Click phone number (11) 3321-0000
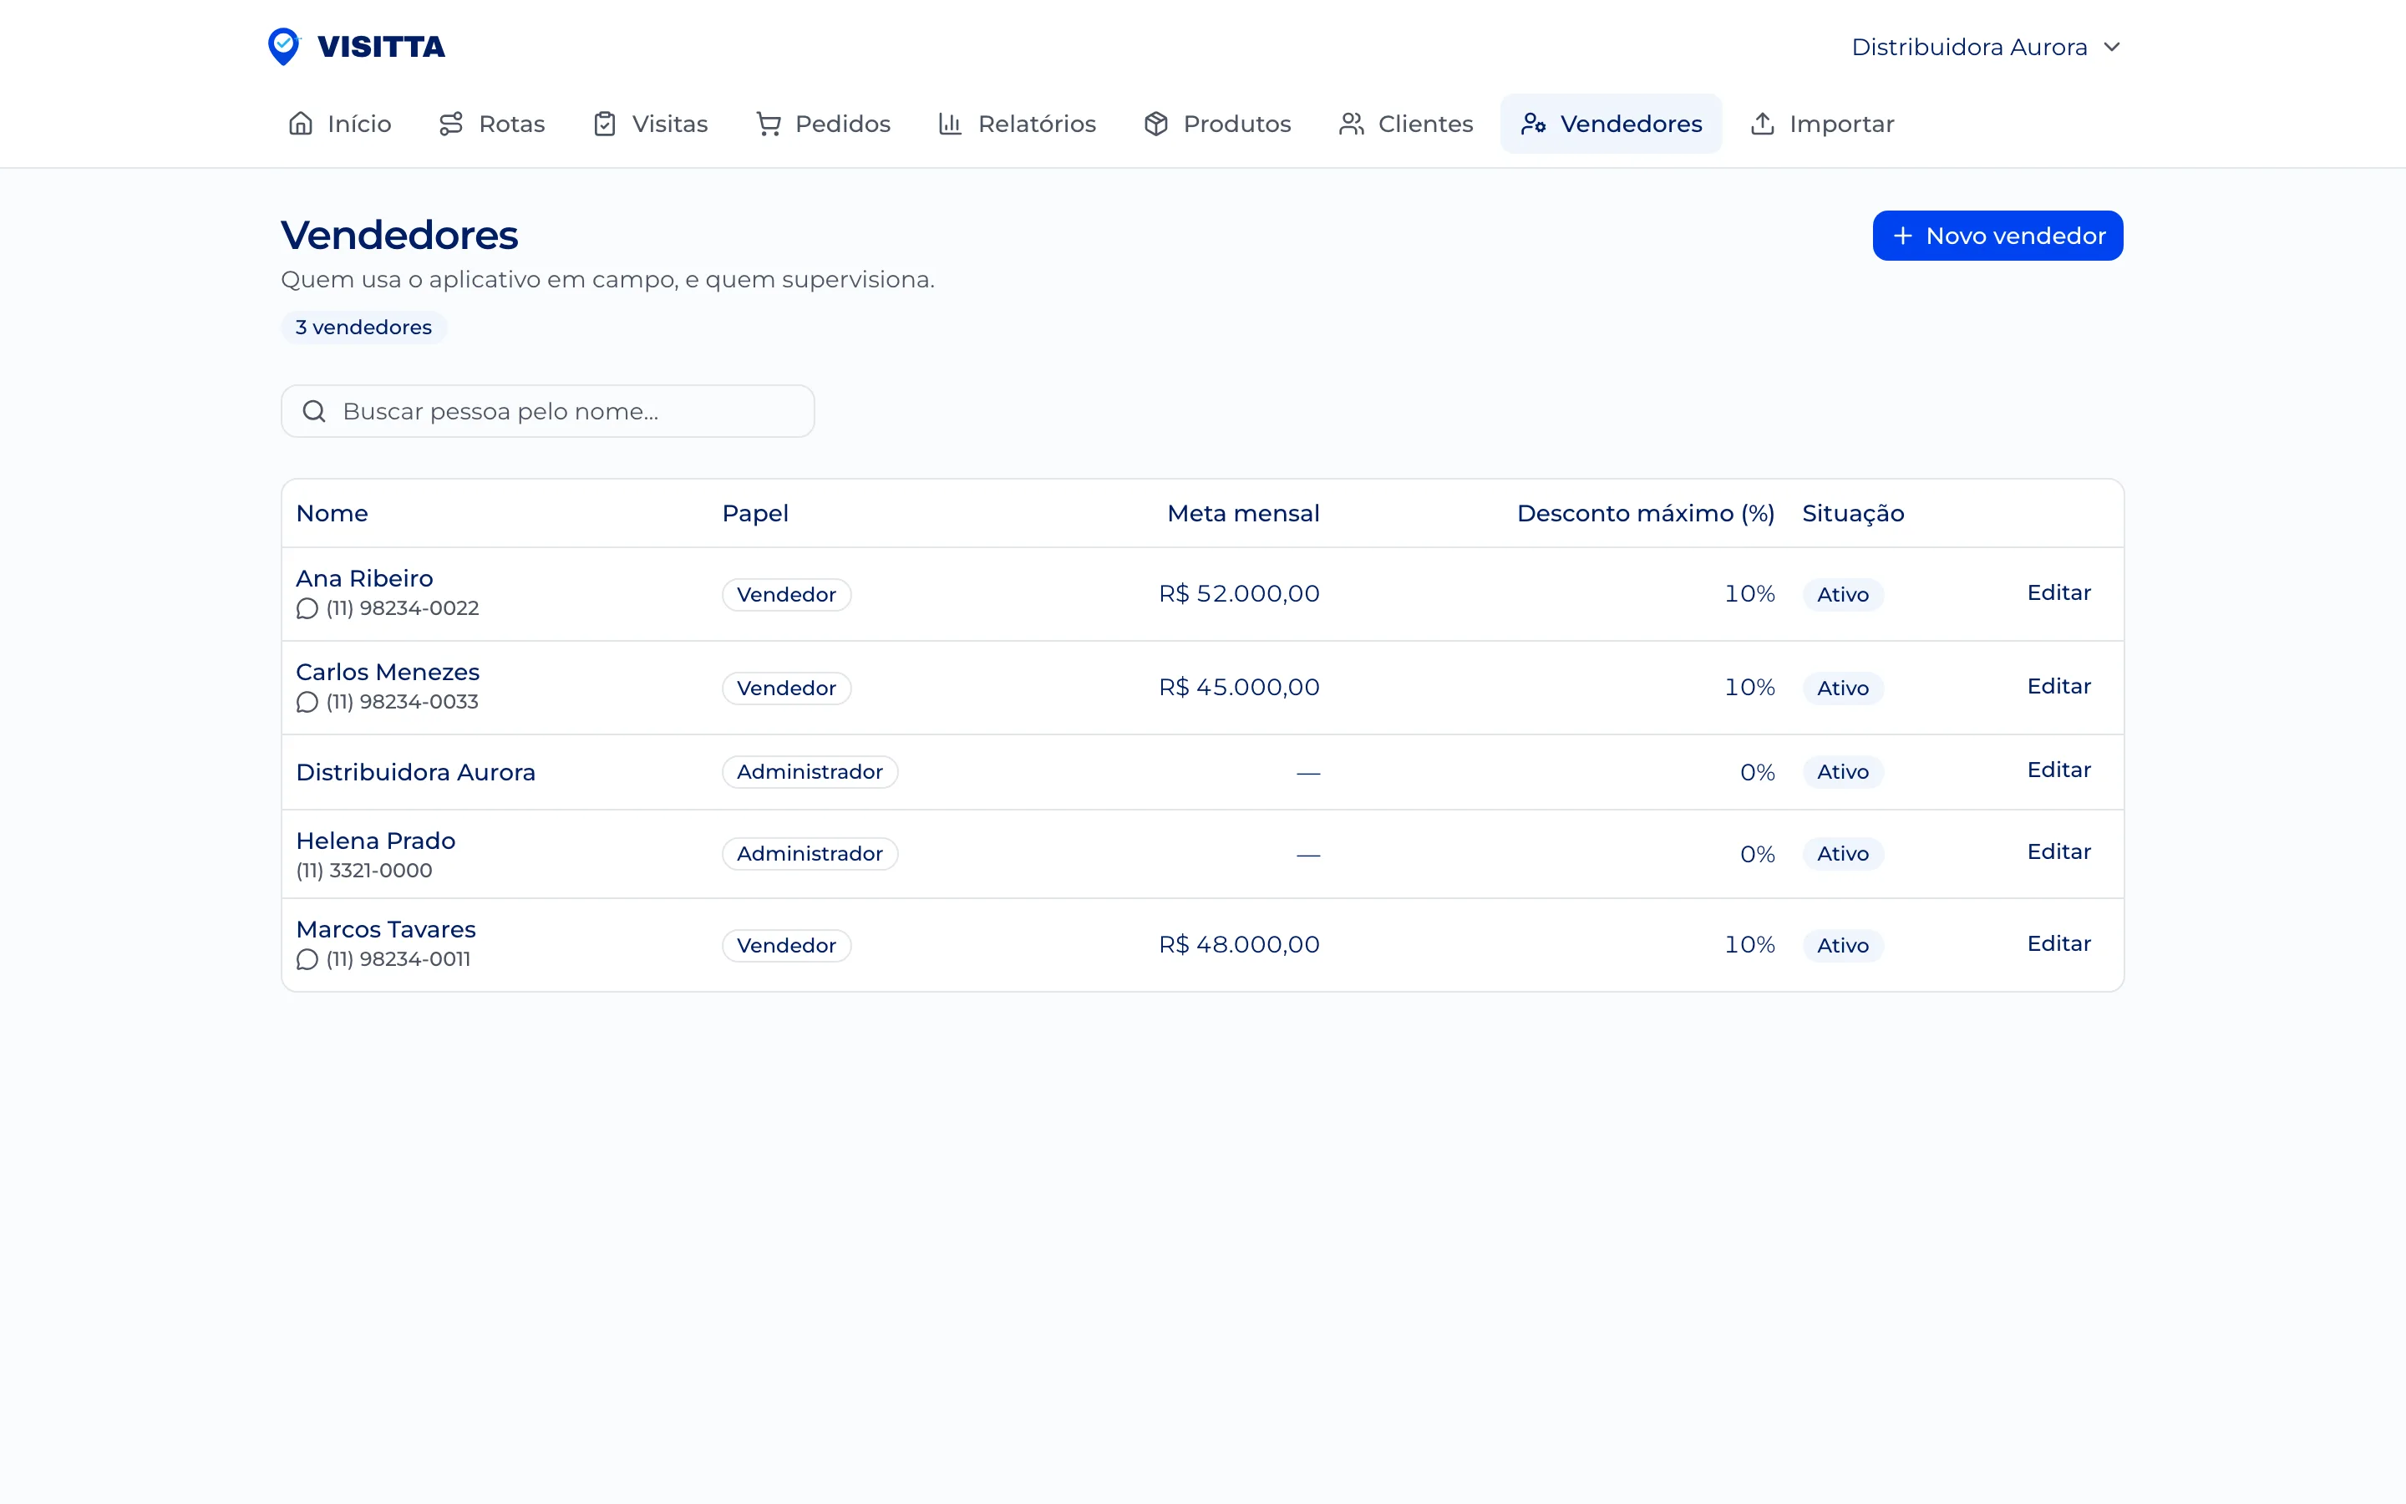Viewport: 2406px width, 1504px height. pyautogui.click(x=364, y=871)
